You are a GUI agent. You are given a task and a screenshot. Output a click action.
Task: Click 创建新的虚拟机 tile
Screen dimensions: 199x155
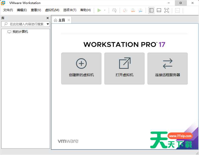81,69
